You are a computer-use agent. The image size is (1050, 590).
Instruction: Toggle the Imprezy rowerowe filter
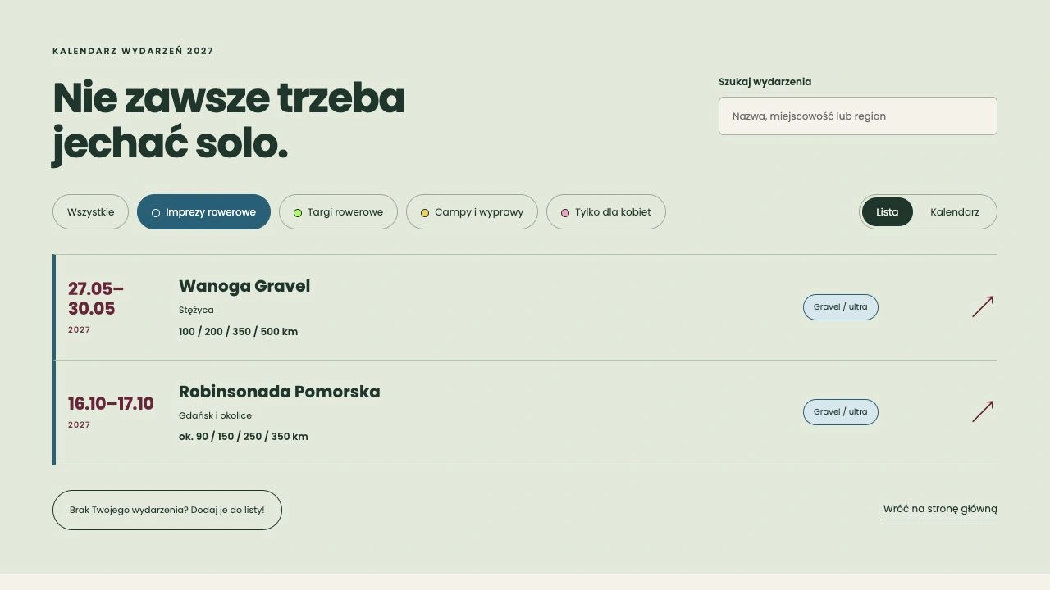pos(203,212)
